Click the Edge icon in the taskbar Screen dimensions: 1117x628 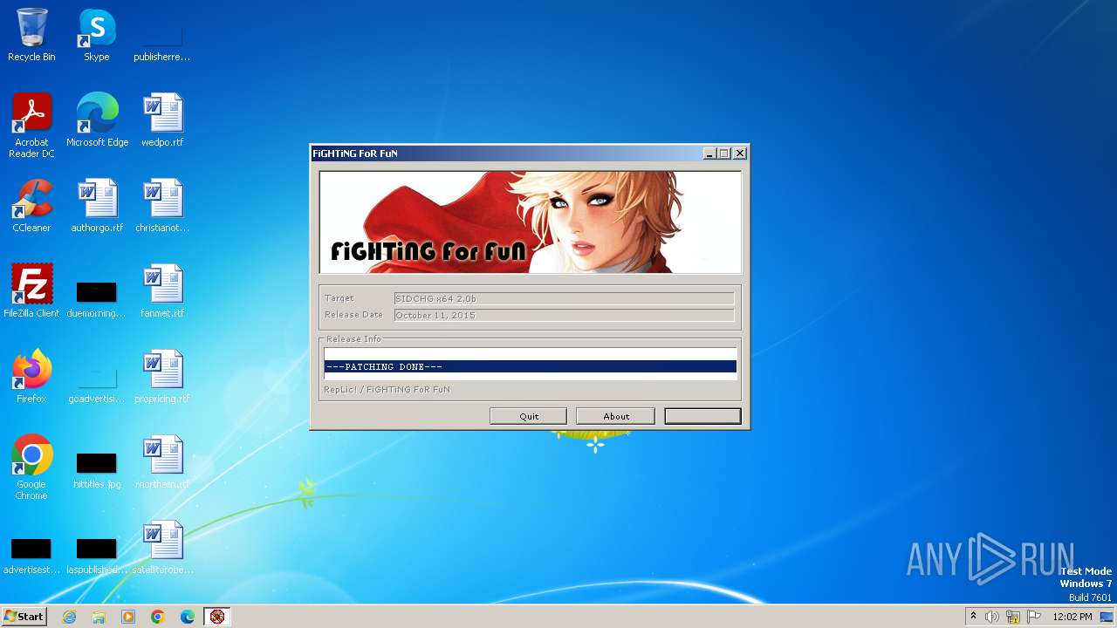[x=188, y=617]
